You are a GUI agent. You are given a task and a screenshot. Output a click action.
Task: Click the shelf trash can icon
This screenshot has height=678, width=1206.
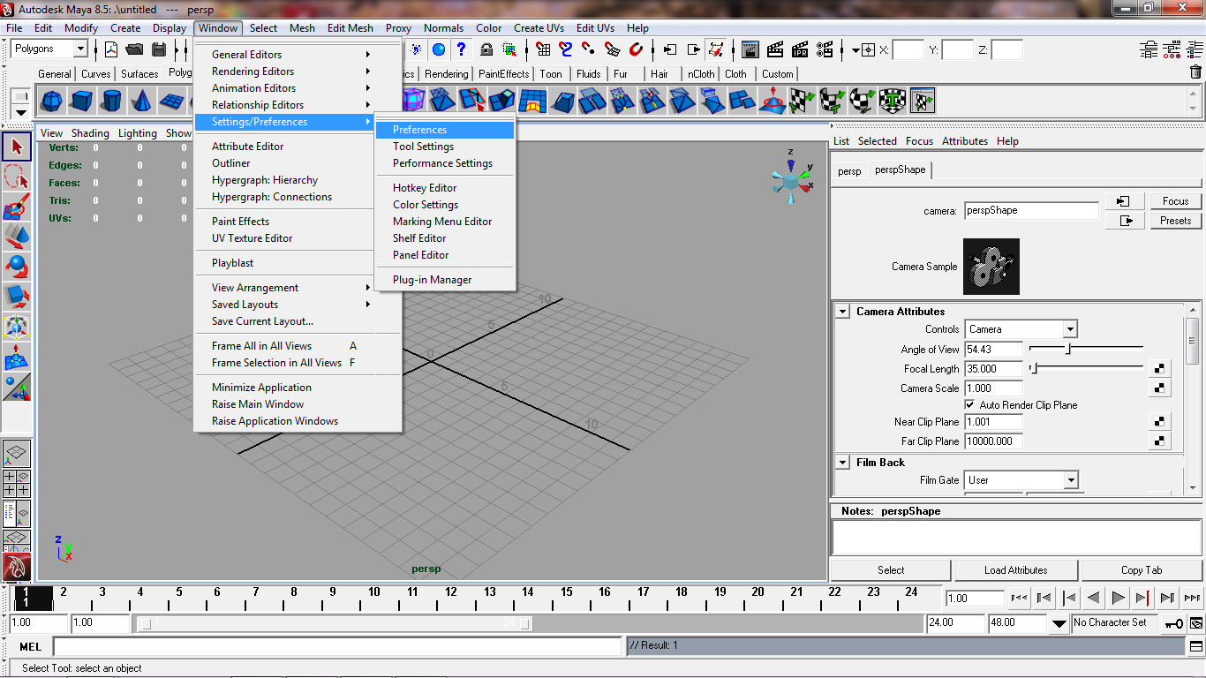(x=1196, y=72)
